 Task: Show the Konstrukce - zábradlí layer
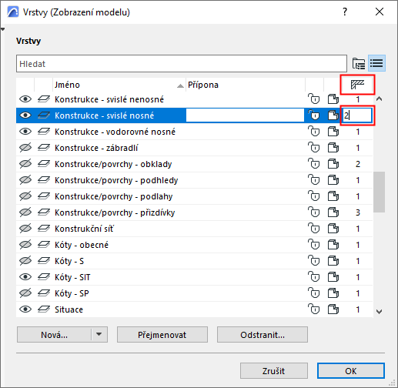[x=25, y=148]
